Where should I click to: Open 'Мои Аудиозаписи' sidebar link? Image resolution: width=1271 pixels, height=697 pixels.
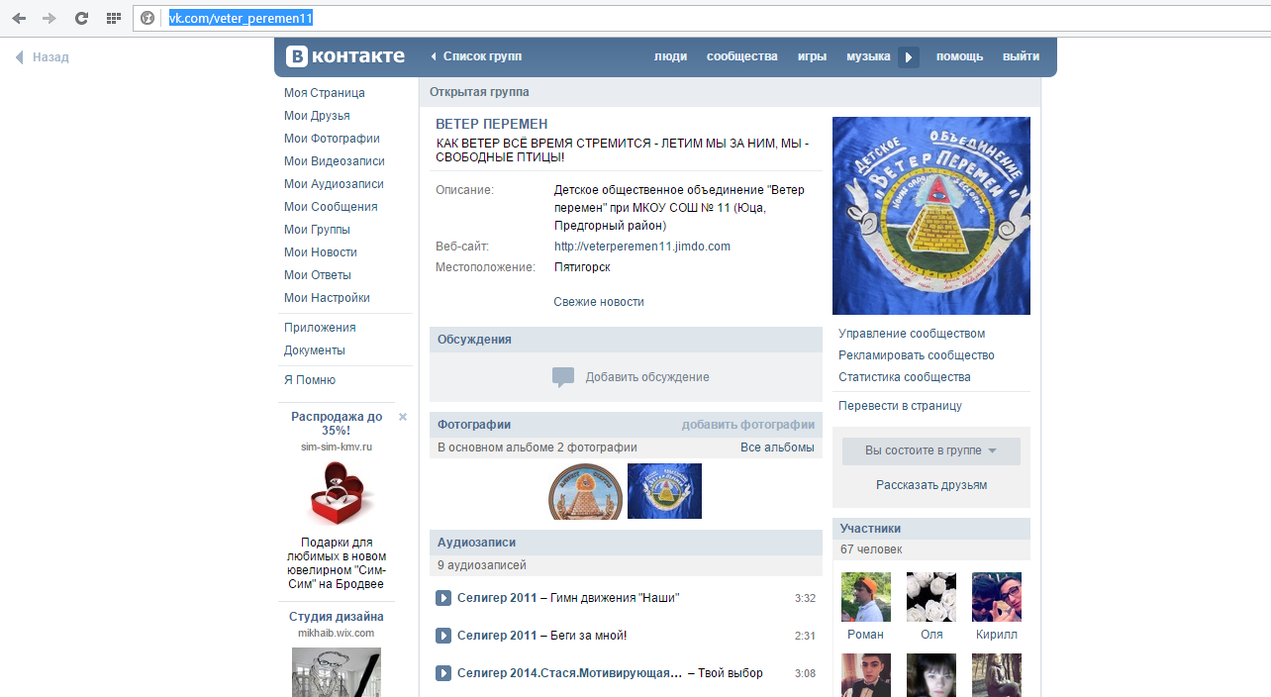pyautogui.click(x=334, y=184)
